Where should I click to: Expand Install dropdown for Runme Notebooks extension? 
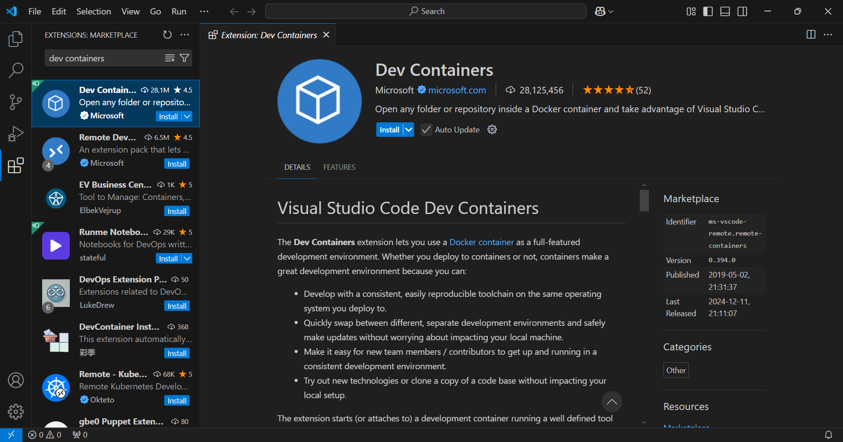point(187,259)
